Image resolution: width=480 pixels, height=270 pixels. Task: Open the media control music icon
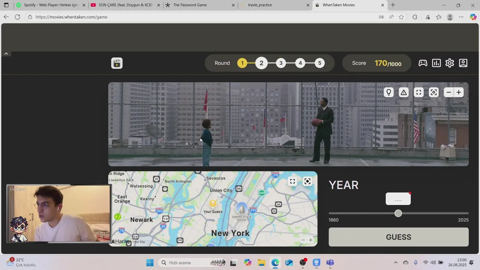click(x=428, y=17)
